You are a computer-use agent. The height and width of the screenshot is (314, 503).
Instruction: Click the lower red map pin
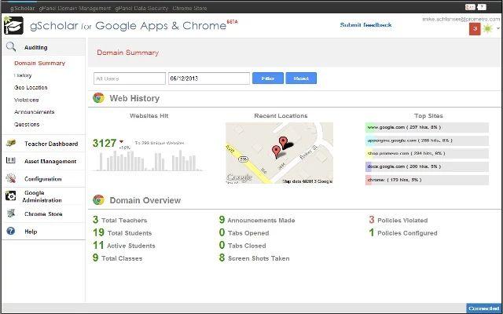point(276,152)
